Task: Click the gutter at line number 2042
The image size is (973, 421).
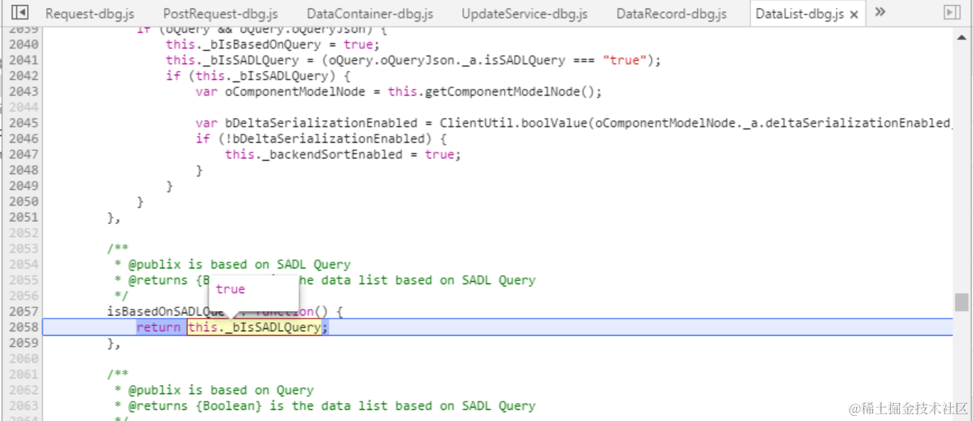Action: tap(23, 76)
